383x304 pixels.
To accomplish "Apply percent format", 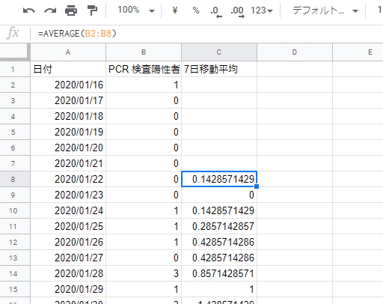I will click(196, 10).
